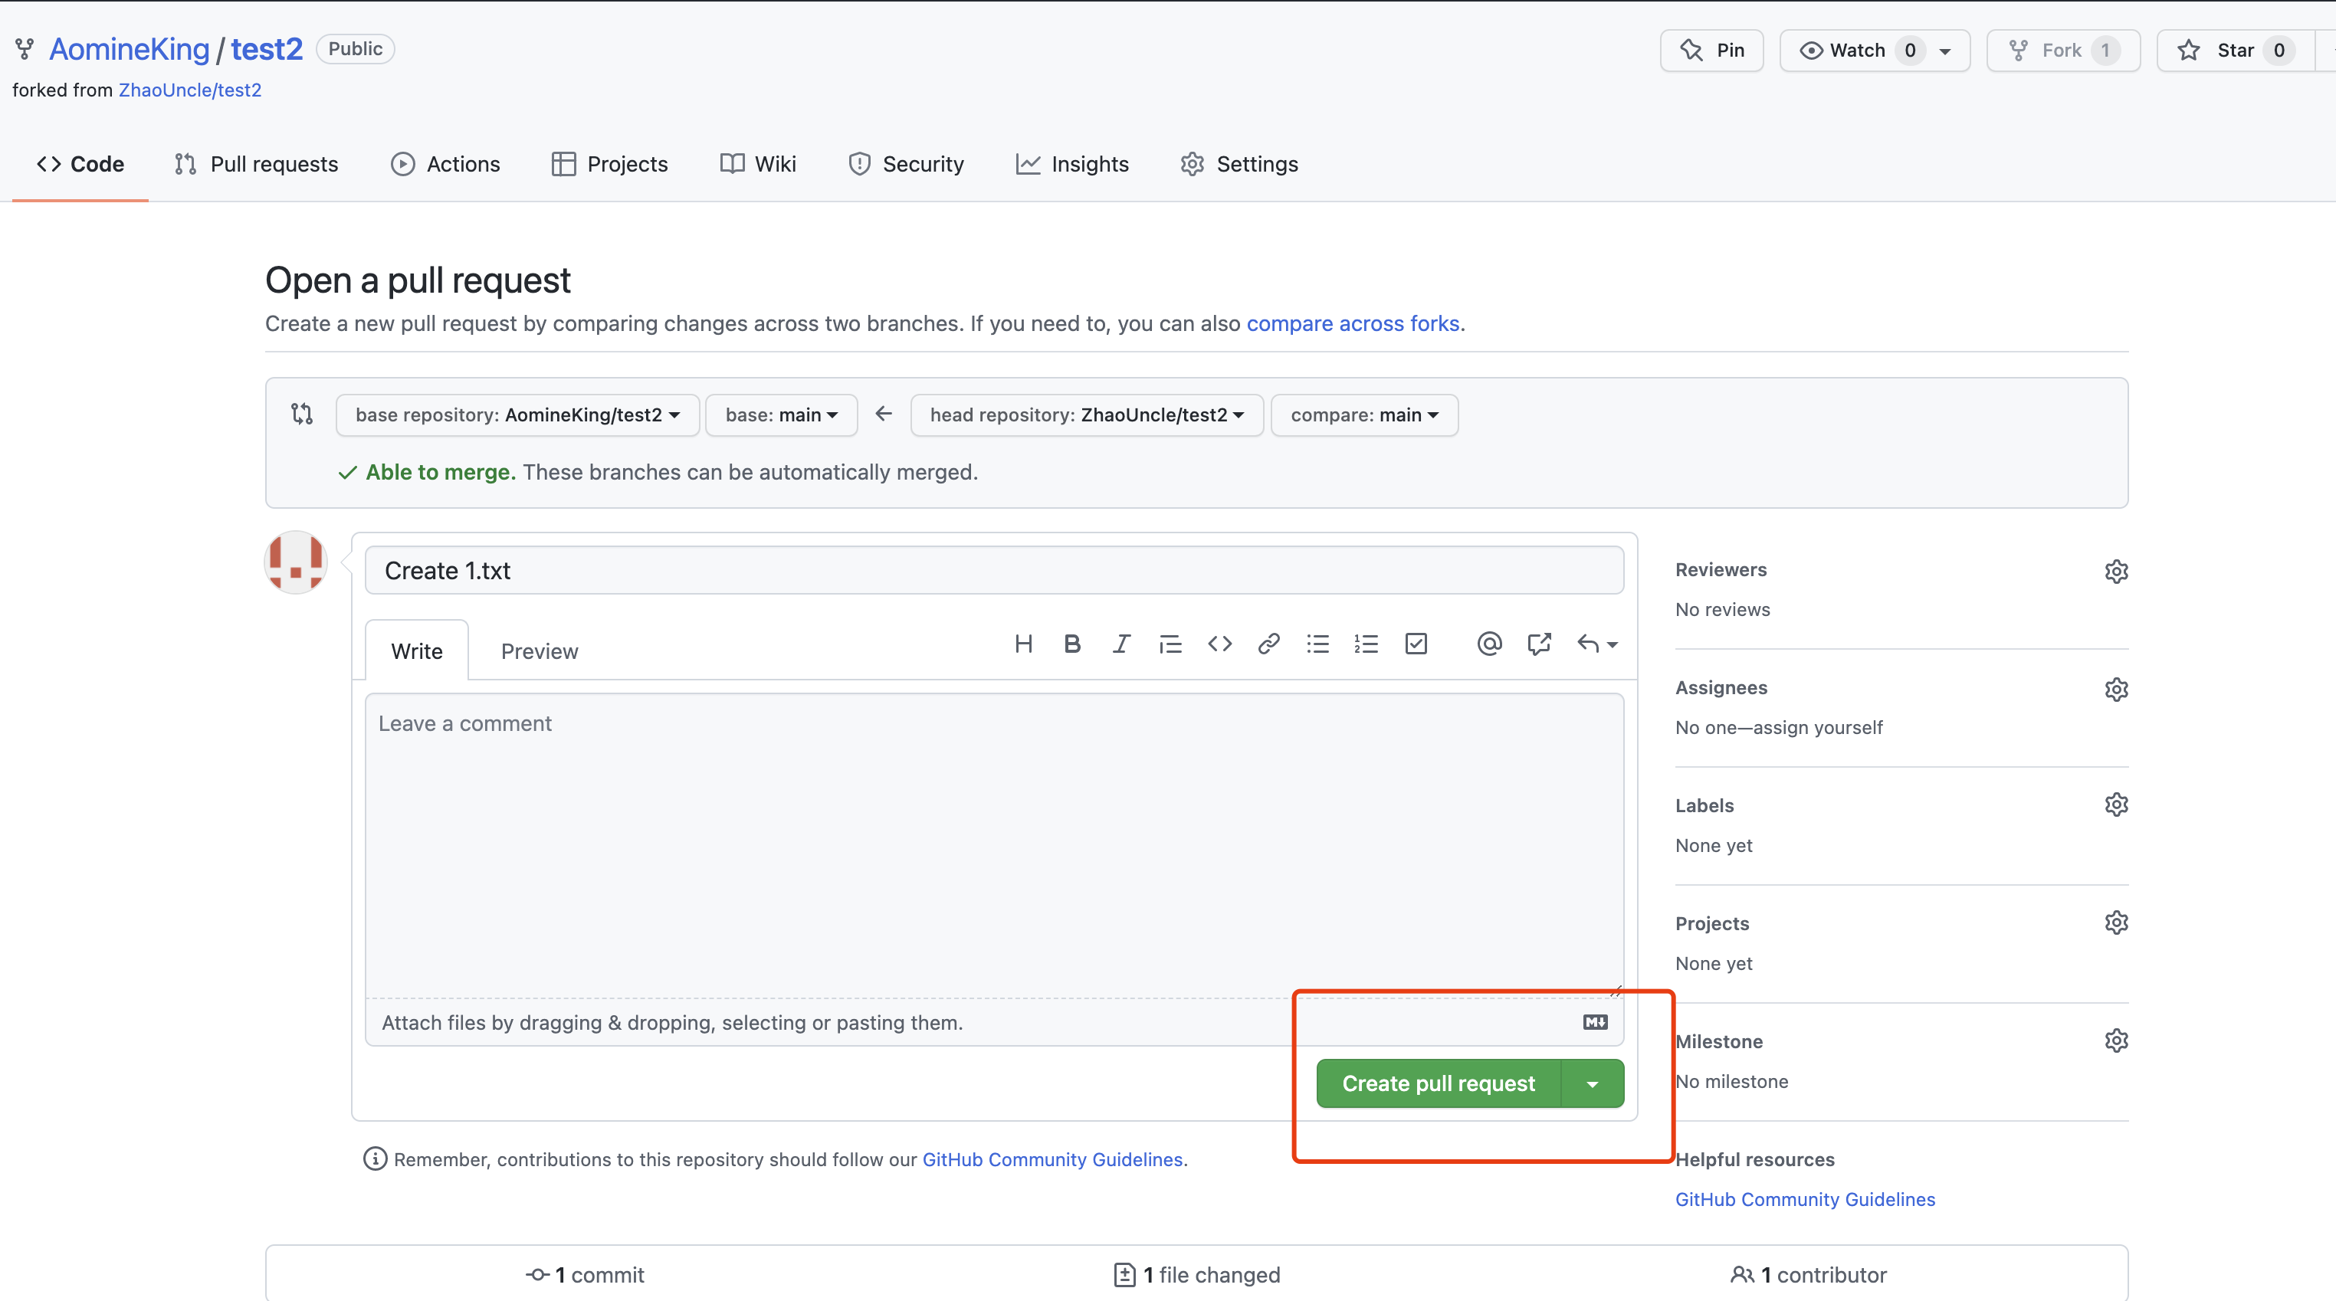2336x1301 pixels.
Task: Insert a heading with the H icon
Action: (x=1023, y=644)
